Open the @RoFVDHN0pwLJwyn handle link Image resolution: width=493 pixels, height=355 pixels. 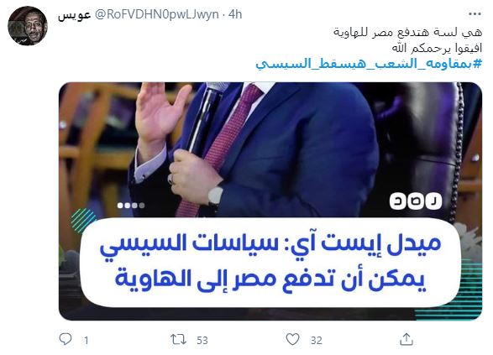[x=156, y=14]
